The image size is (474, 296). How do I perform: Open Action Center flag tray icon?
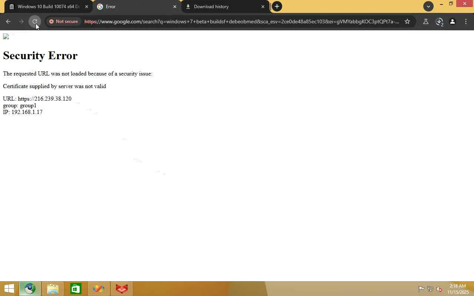[x=421, y=289]
